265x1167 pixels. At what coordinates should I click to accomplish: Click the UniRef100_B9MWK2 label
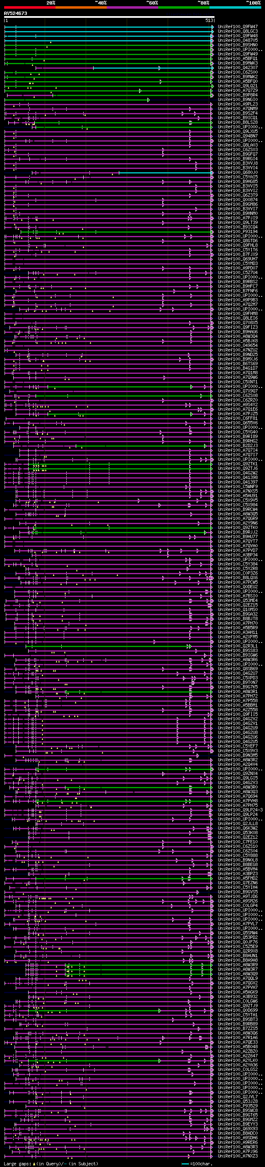click(238, 77)
